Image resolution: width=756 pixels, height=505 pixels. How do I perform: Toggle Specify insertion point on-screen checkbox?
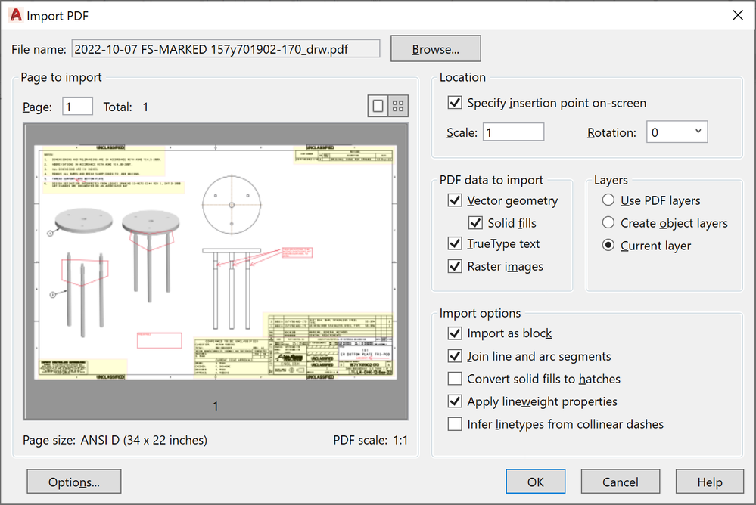(x=455, y=103)
